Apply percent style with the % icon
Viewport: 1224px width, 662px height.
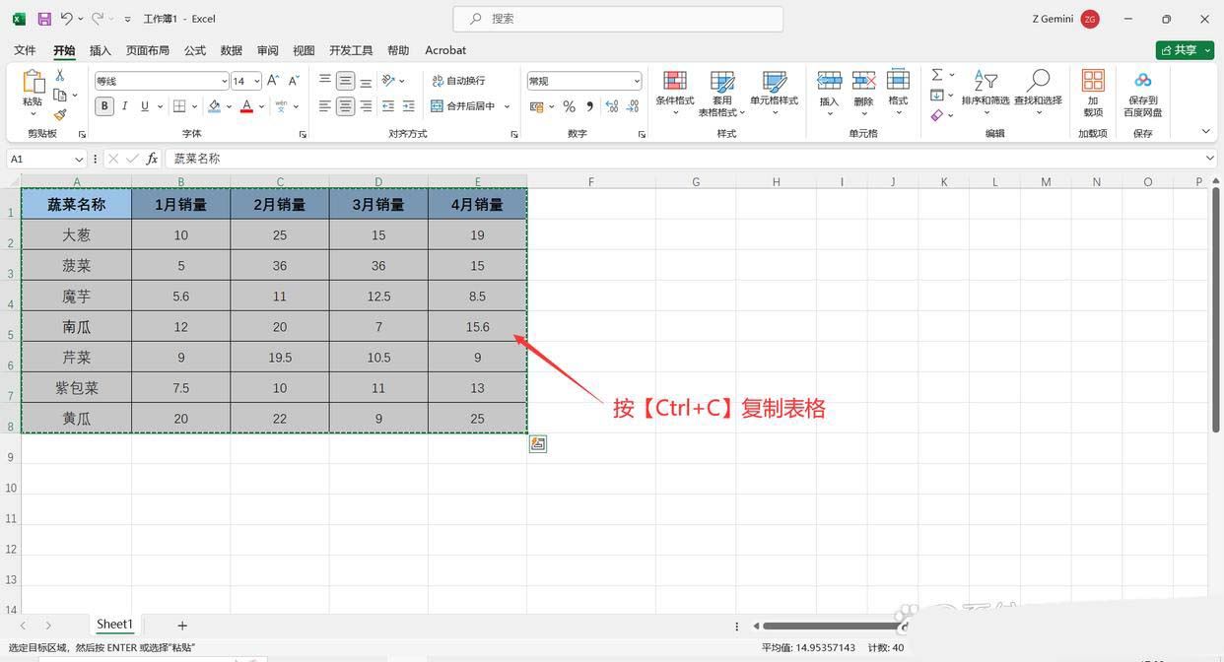tap(569, 106)
